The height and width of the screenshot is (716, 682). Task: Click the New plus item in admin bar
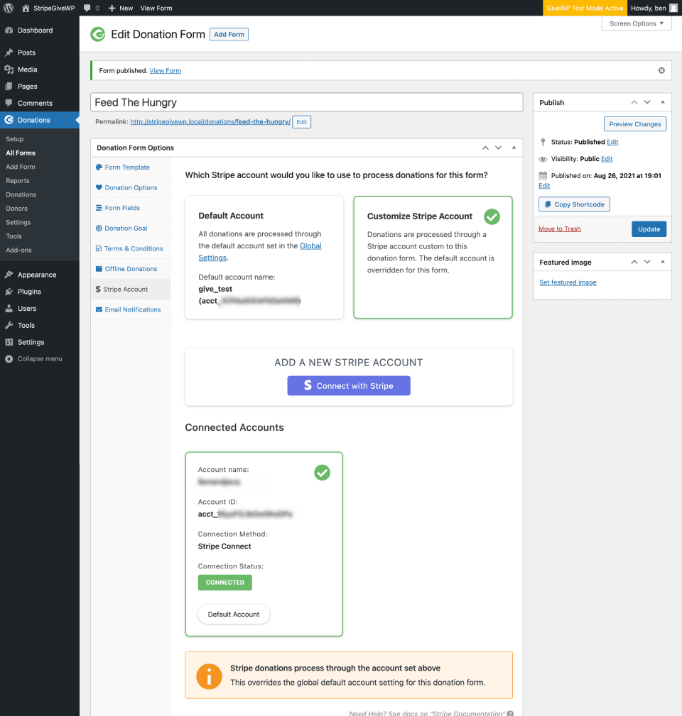(121, 8)
